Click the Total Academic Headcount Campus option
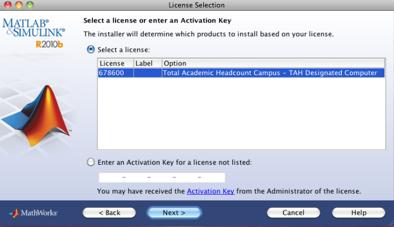Viewport: 394px width, 227px height. (x=269, y=73)
